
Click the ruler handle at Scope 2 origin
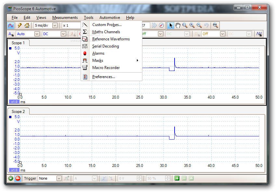[20, 163]
